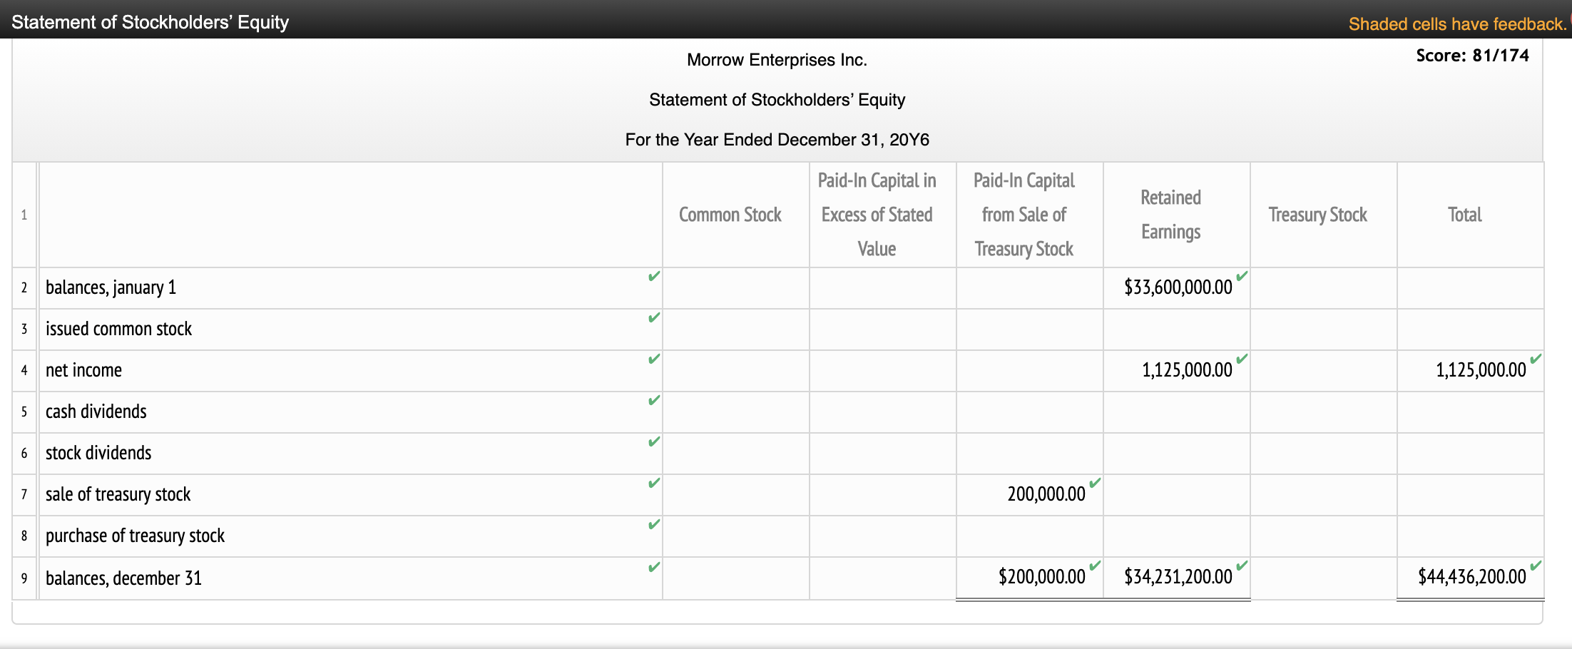Click the checkmark beside $33,600,000.00 retained earnings

pos(1242,276)
